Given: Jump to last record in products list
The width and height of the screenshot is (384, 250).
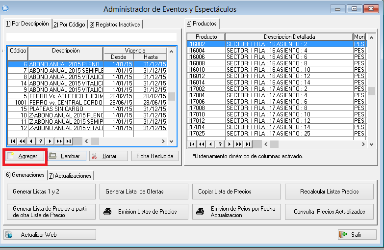Looking at the screenshot, I should tap(248, 144).
